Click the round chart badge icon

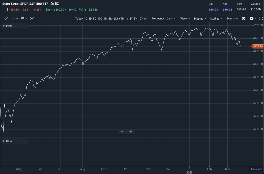point(244,19)
